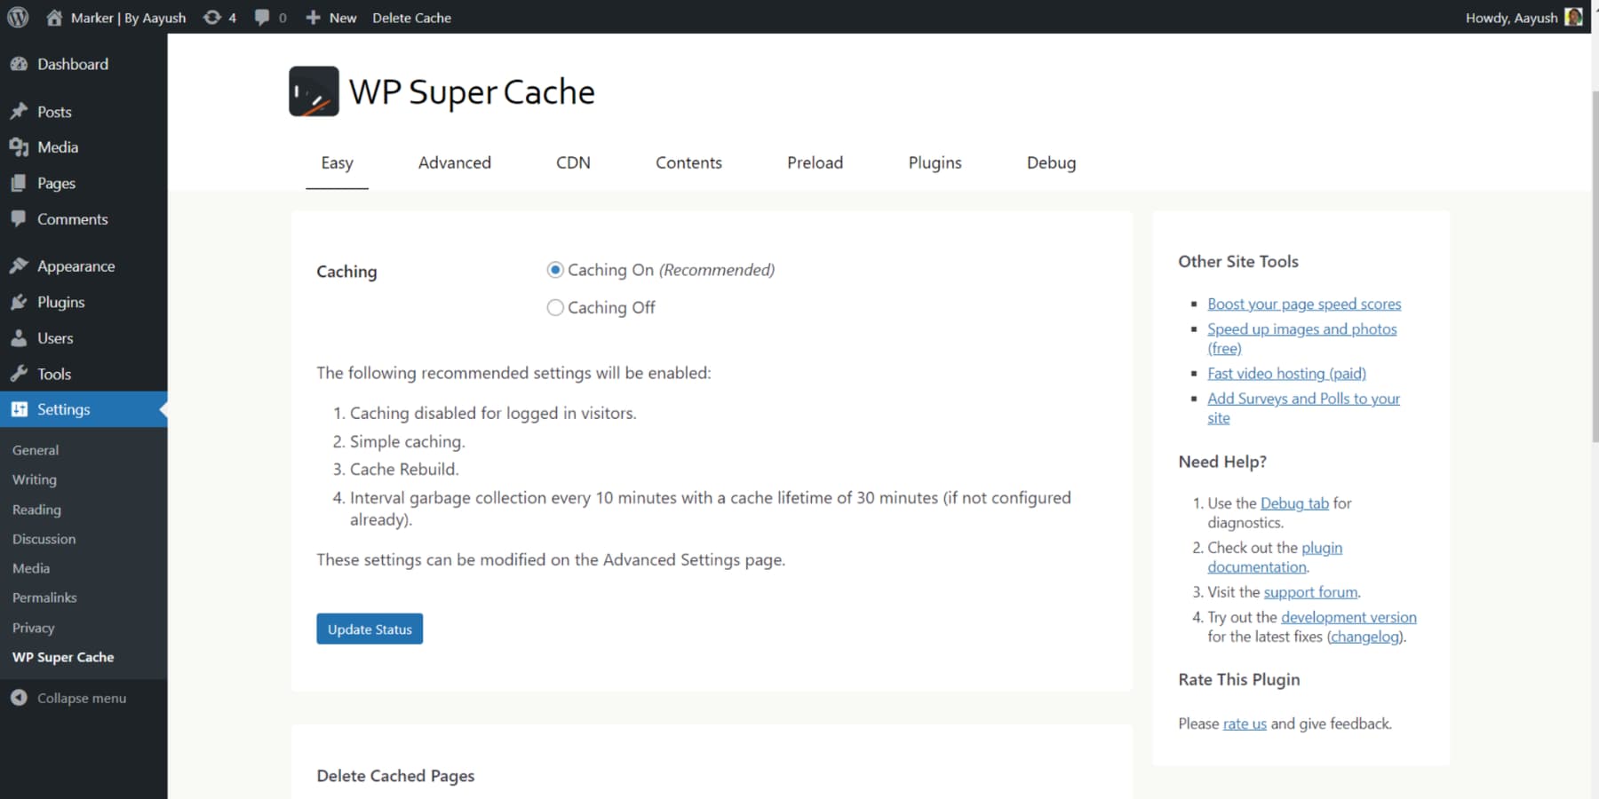Visit the site via home icon
1599x799 pixels.
tap(56, 17)
